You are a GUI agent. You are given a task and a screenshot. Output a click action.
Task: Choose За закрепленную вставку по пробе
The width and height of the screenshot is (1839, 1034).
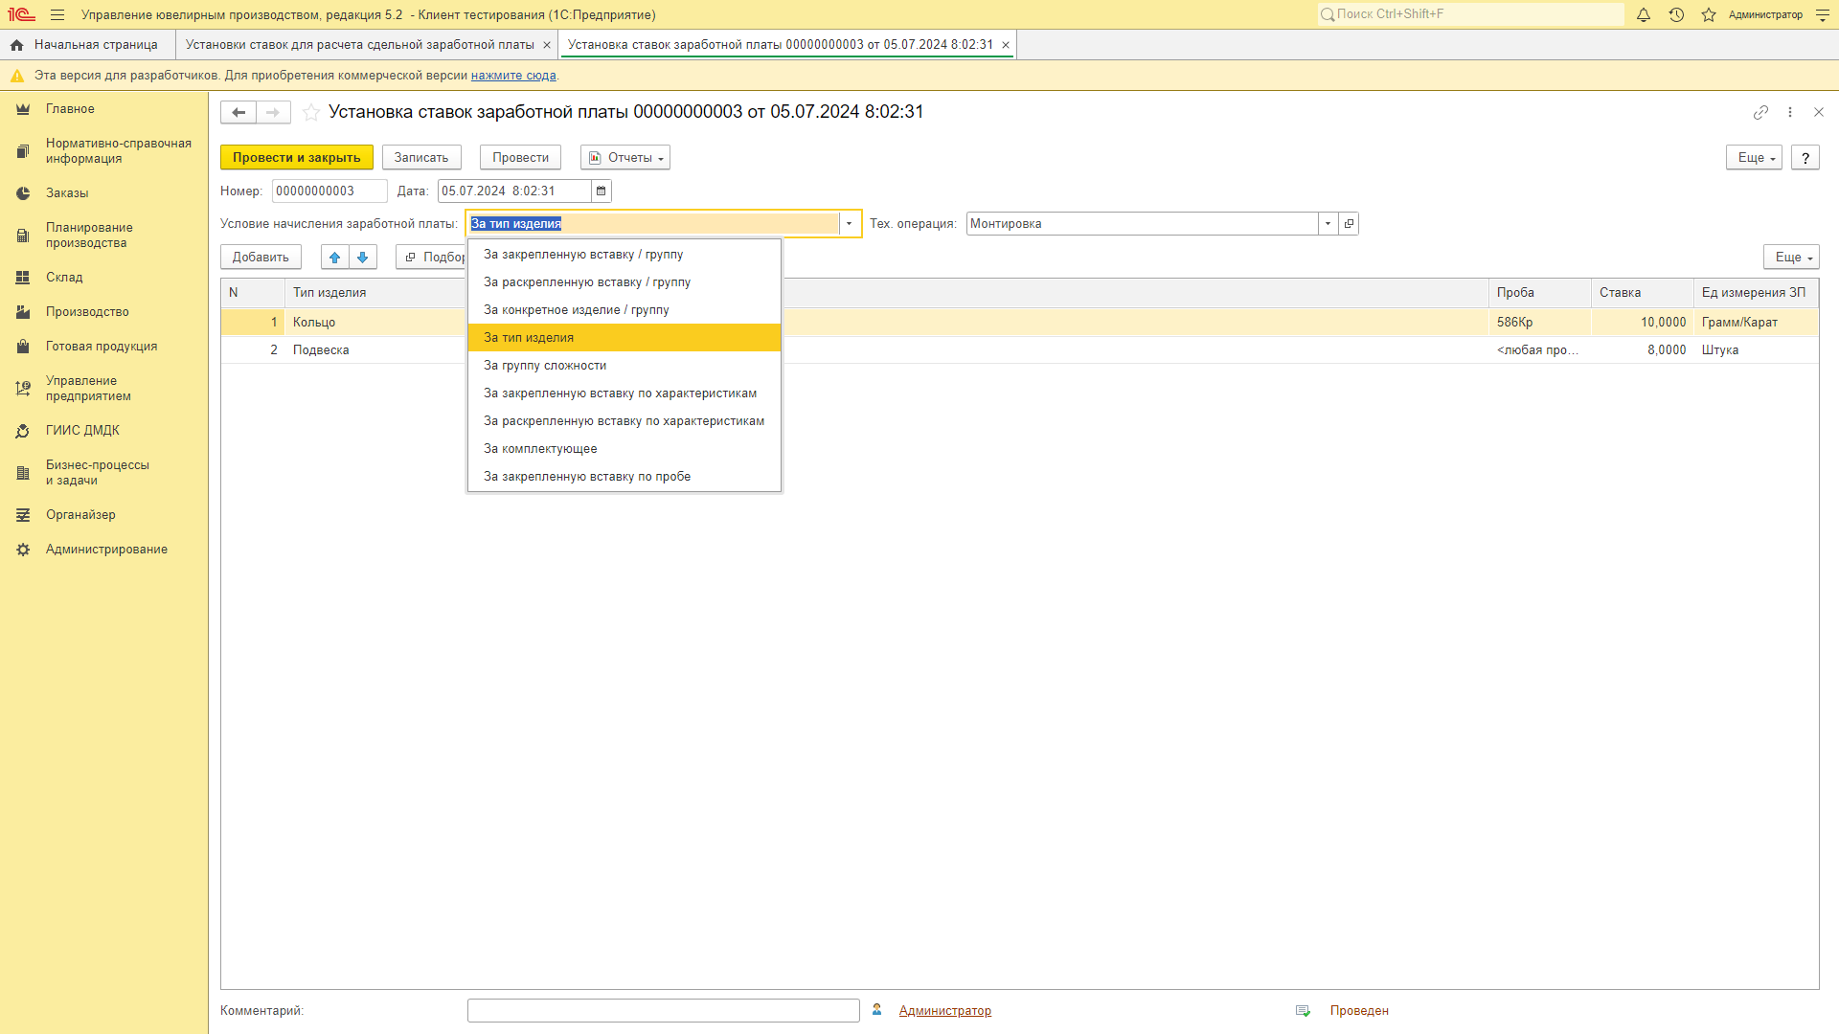coord(624,477)
